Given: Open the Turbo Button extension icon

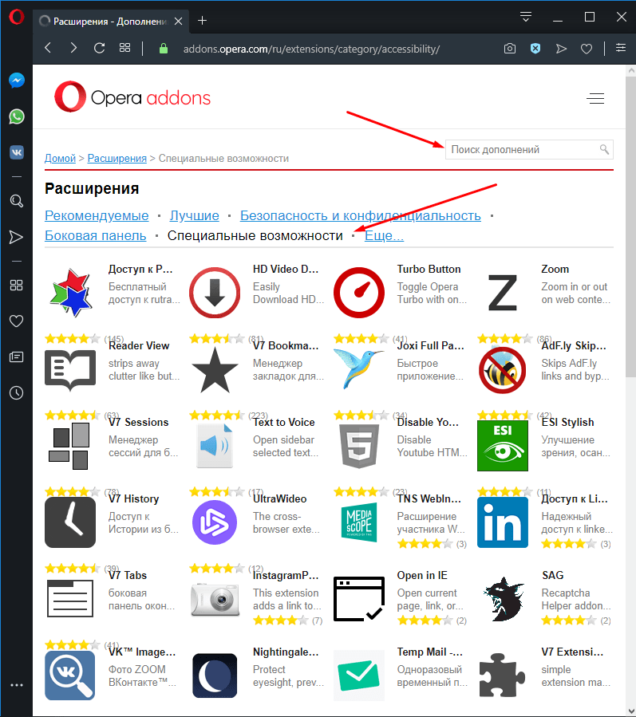Looking at the screenshot, I should click(x=359, y=293).
